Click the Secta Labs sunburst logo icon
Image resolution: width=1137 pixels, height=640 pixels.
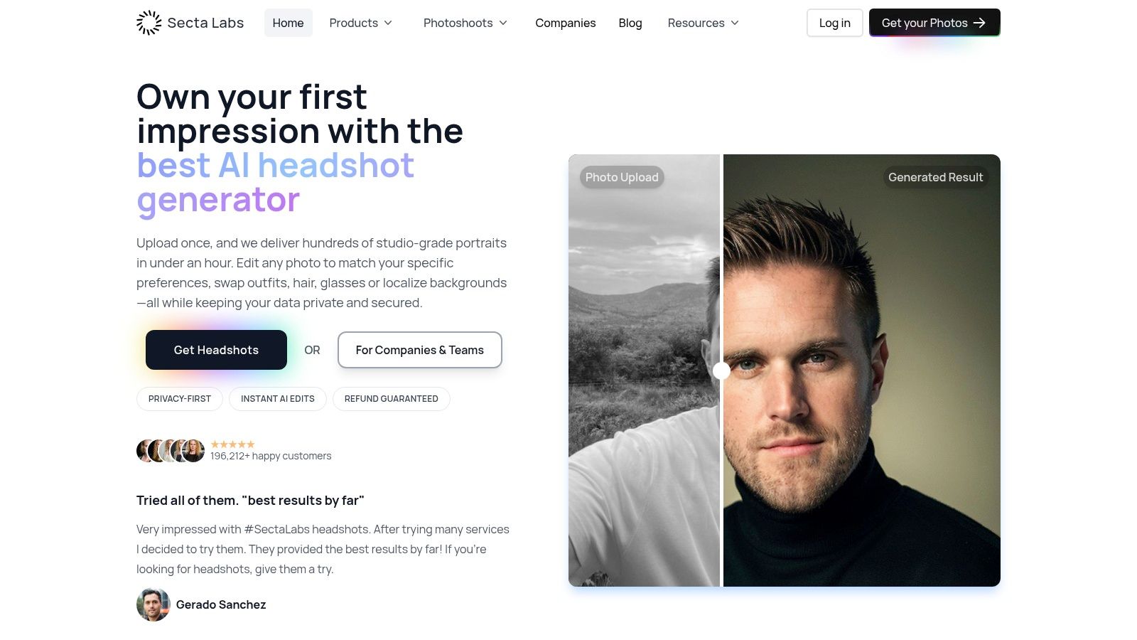(149, 23)
